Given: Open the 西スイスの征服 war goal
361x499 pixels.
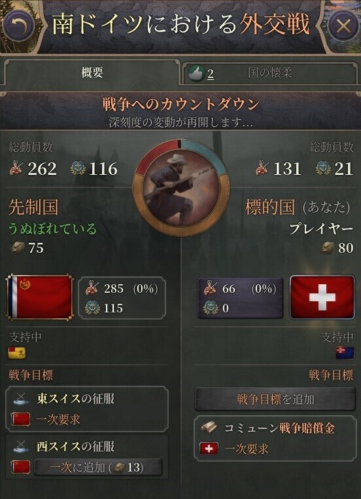Looking at the screenshot, I should (87, 456).
